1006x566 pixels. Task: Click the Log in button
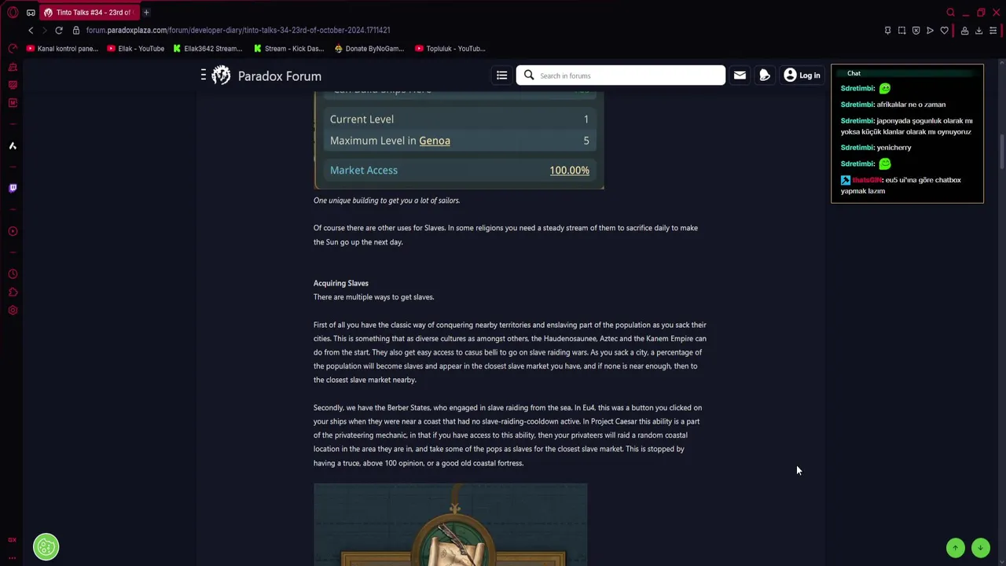click(x=802, y=75)
